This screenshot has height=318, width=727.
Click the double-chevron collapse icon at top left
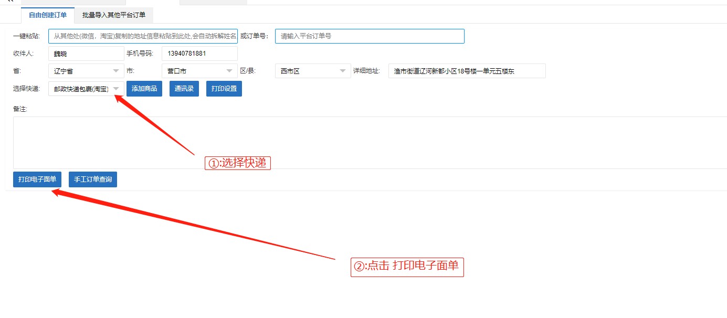click(10, 2)
